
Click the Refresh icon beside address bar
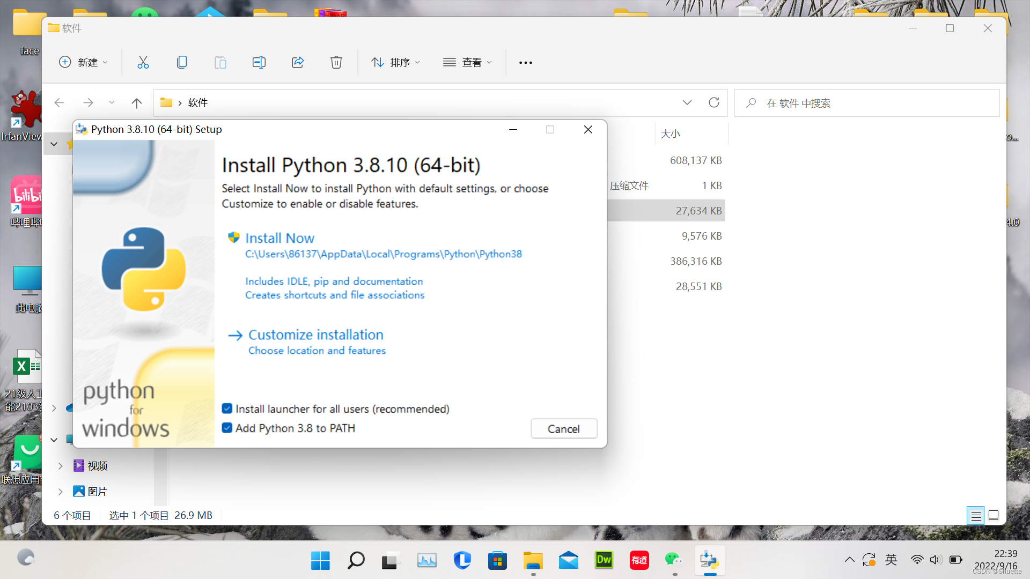click(713, 102)
